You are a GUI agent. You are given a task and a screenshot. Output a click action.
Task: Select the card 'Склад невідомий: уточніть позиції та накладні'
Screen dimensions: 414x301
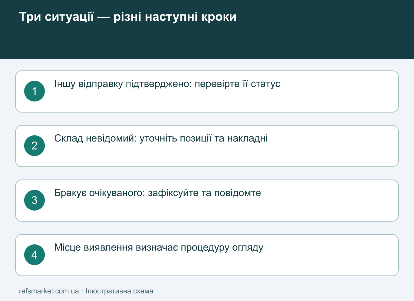pyautogui.click(x=207, y=146)
